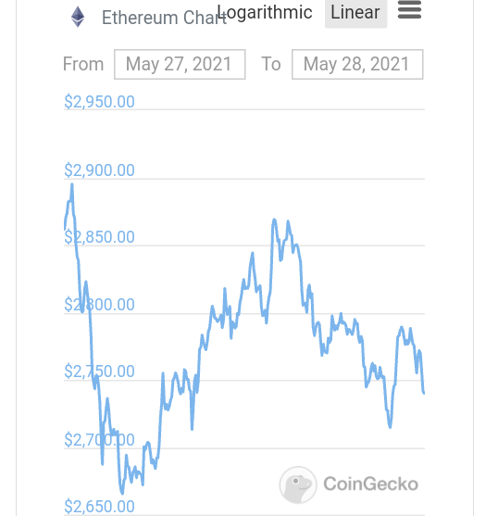Click the $2,950.00 axis label
The image size is (498, 516).
point(99,102)
